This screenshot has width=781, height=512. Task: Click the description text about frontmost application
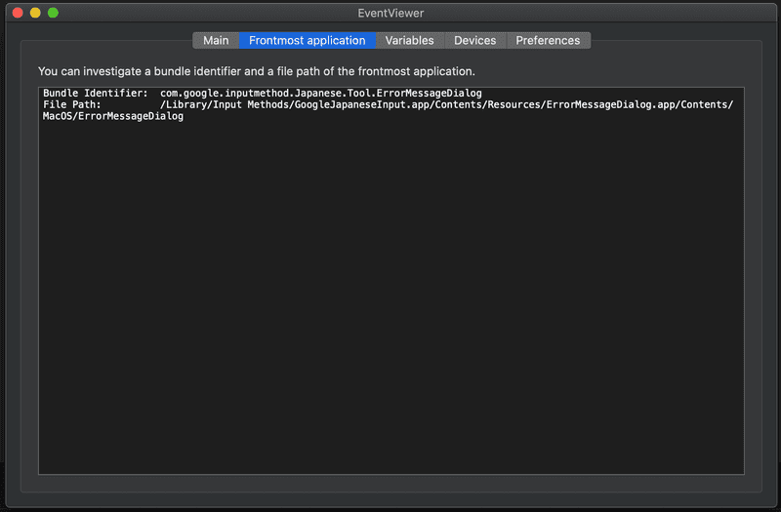click(x=257, y=71)
